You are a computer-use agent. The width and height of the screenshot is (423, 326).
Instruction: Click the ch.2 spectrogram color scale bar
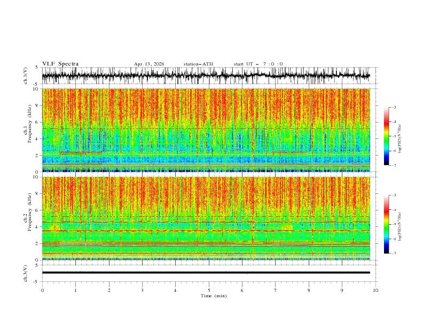386,224
